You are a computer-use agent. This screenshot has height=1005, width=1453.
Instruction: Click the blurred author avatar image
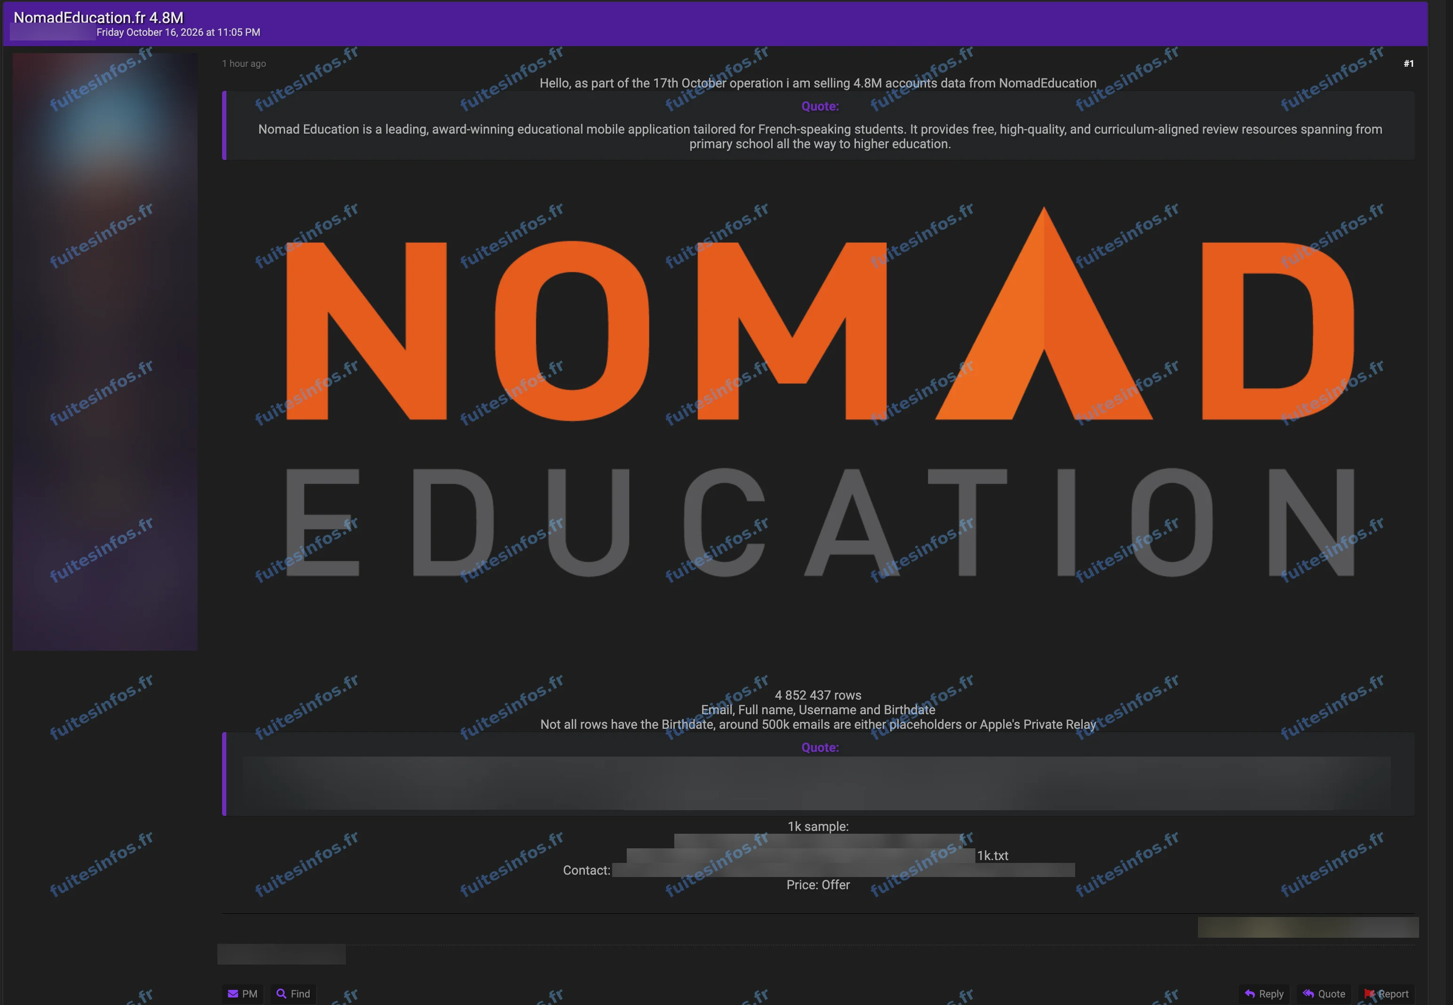(x=105, y=351)
